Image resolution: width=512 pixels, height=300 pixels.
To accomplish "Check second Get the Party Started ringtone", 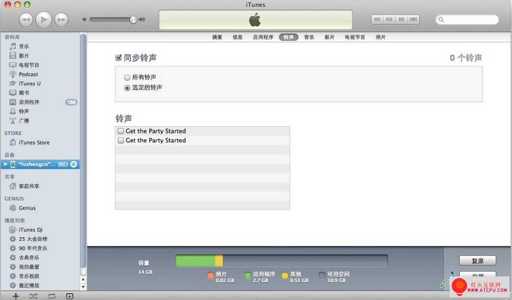I will click(x=121, y=140).
